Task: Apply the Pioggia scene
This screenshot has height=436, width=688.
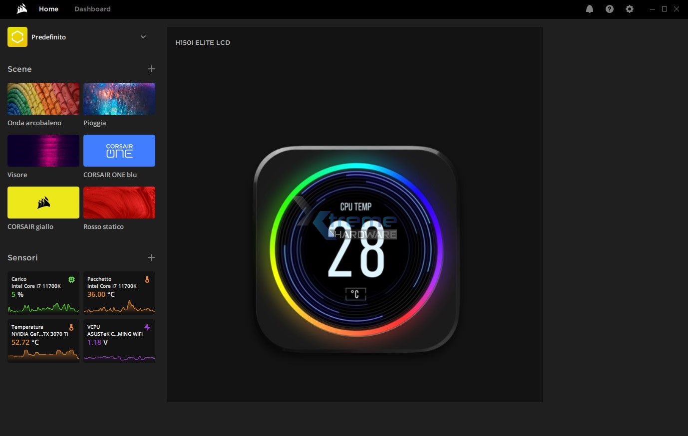Action: click(x=119, y=99)
